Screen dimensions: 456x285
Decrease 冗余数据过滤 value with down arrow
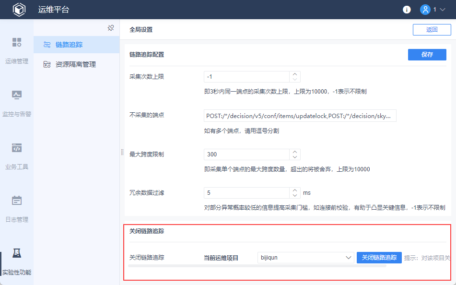[x=295, y=195]
